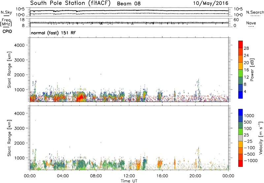Click the '2000' tick on the Velocity panel
This screenshot has height=183, width=264.
pos(19,143)
